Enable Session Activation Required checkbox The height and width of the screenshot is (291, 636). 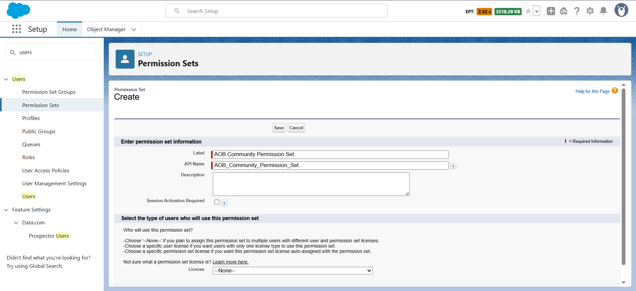[x=217, y=202]
